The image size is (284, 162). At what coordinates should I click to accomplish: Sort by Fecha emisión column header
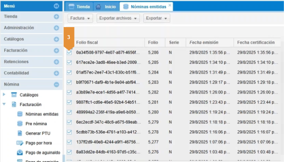coord(204,43)
